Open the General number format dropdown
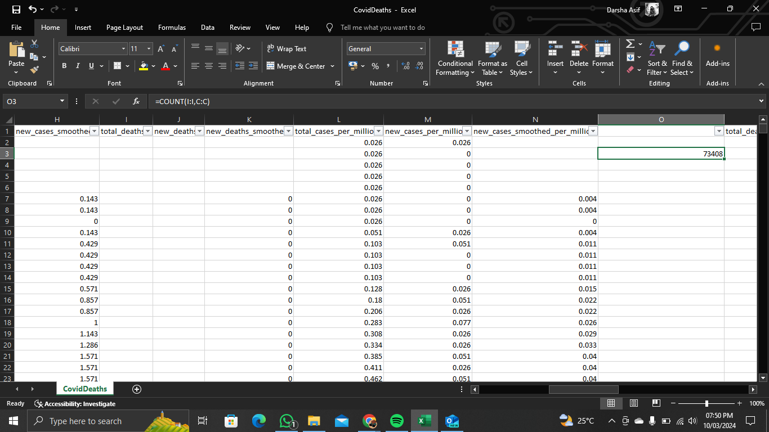This screenshot has height=432, width=769. click(x=421, y=49)
